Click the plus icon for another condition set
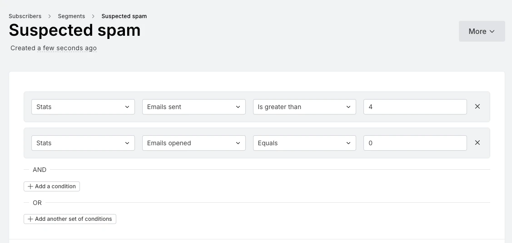Screen dimensions: 512x243 (30, 219)
